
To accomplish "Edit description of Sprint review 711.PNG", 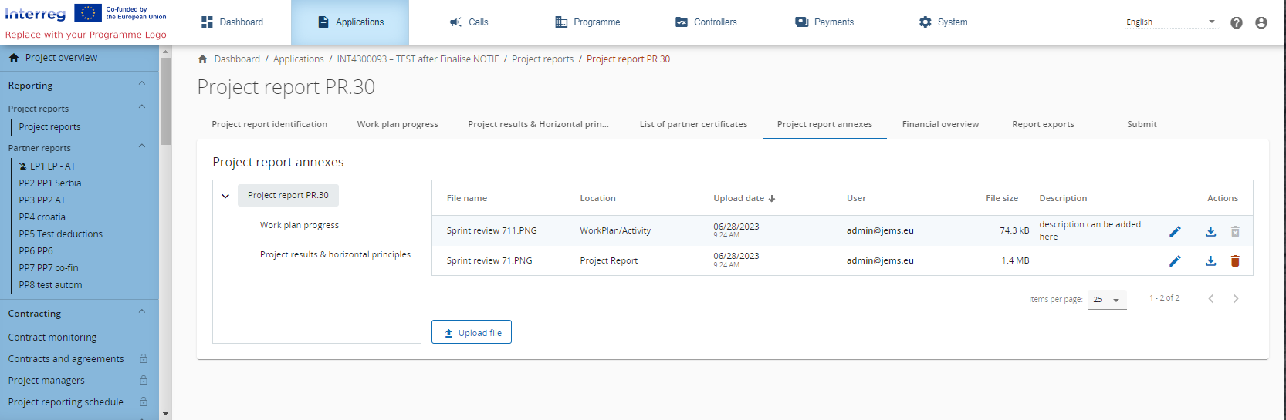I will [x=1174, y=231].
